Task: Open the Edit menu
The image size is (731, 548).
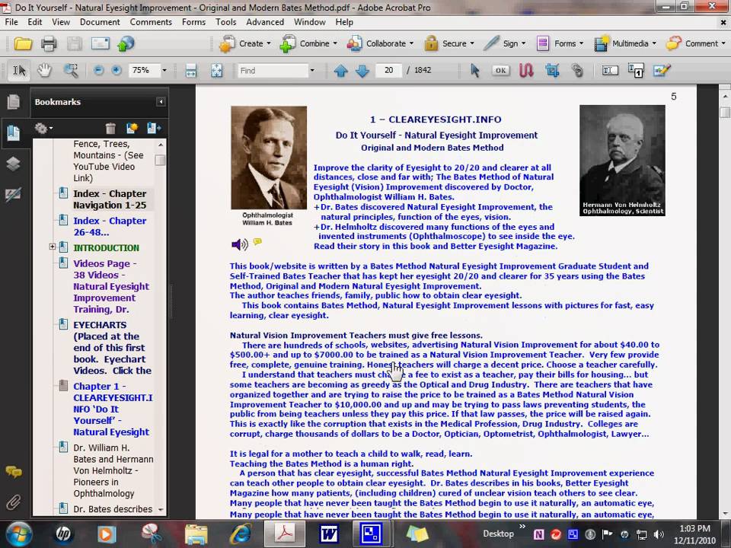Action: [35, 22]
